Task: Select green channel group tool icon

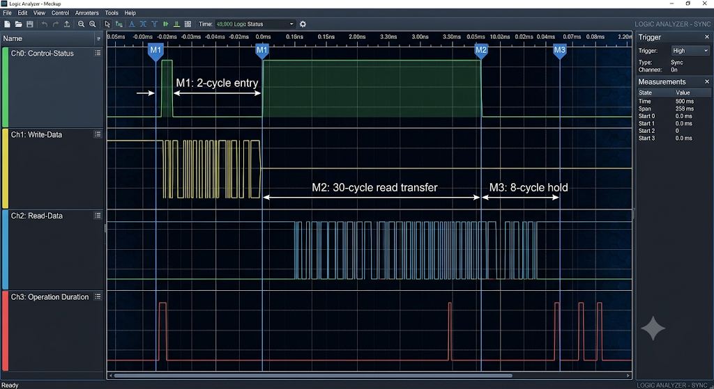Action: tap(119, 24)
